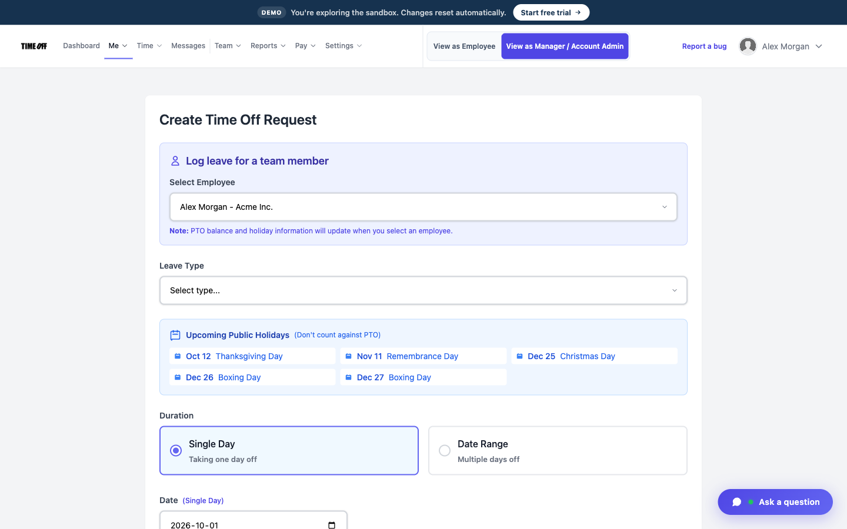847x529 pixels.
Task: Click the calendar icon next to Nov 11
Action: (348, 356)
